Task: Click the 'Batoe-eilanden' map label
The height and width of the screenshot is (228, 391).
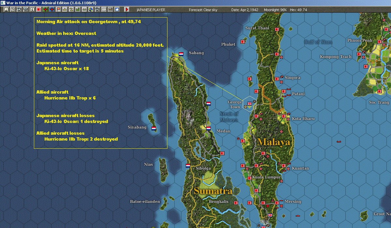Action: point(145,202)
